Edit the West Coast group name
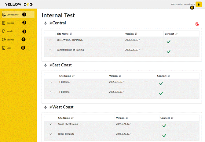This screenshot has height=142, width=205. point(51,107)
